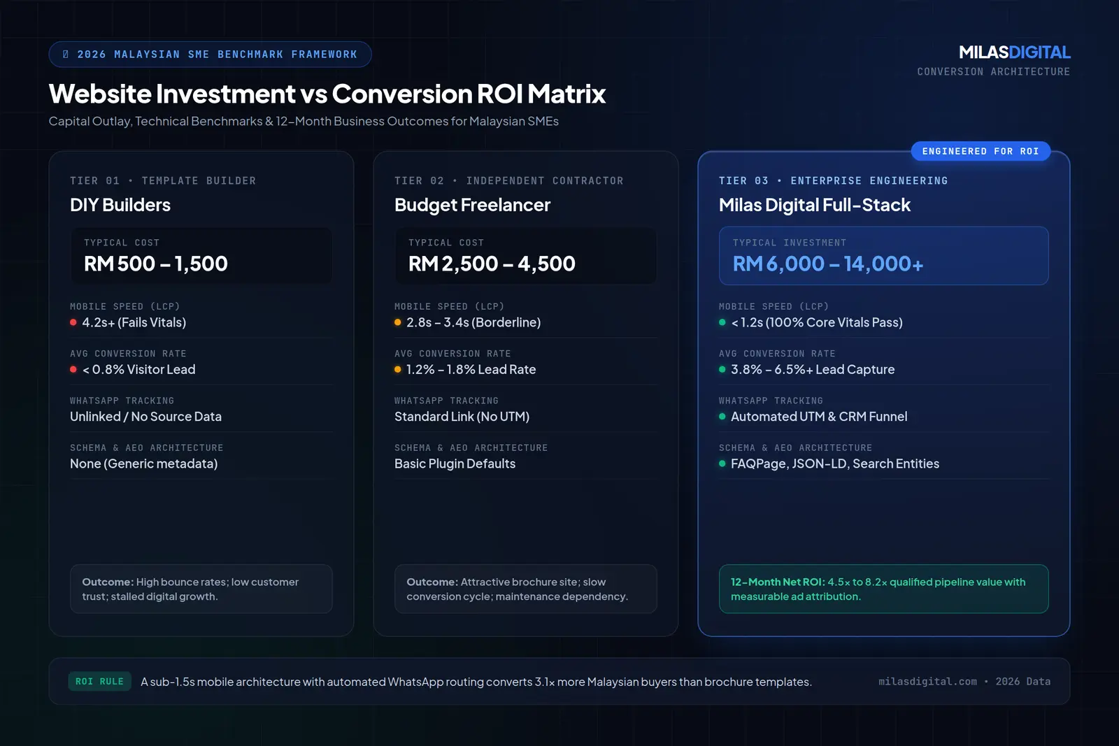Image resolution: width=1119 pixels, height=746 pixels.
Task: Select "Standard Link (No UTM)"
Action: (462, 417)
